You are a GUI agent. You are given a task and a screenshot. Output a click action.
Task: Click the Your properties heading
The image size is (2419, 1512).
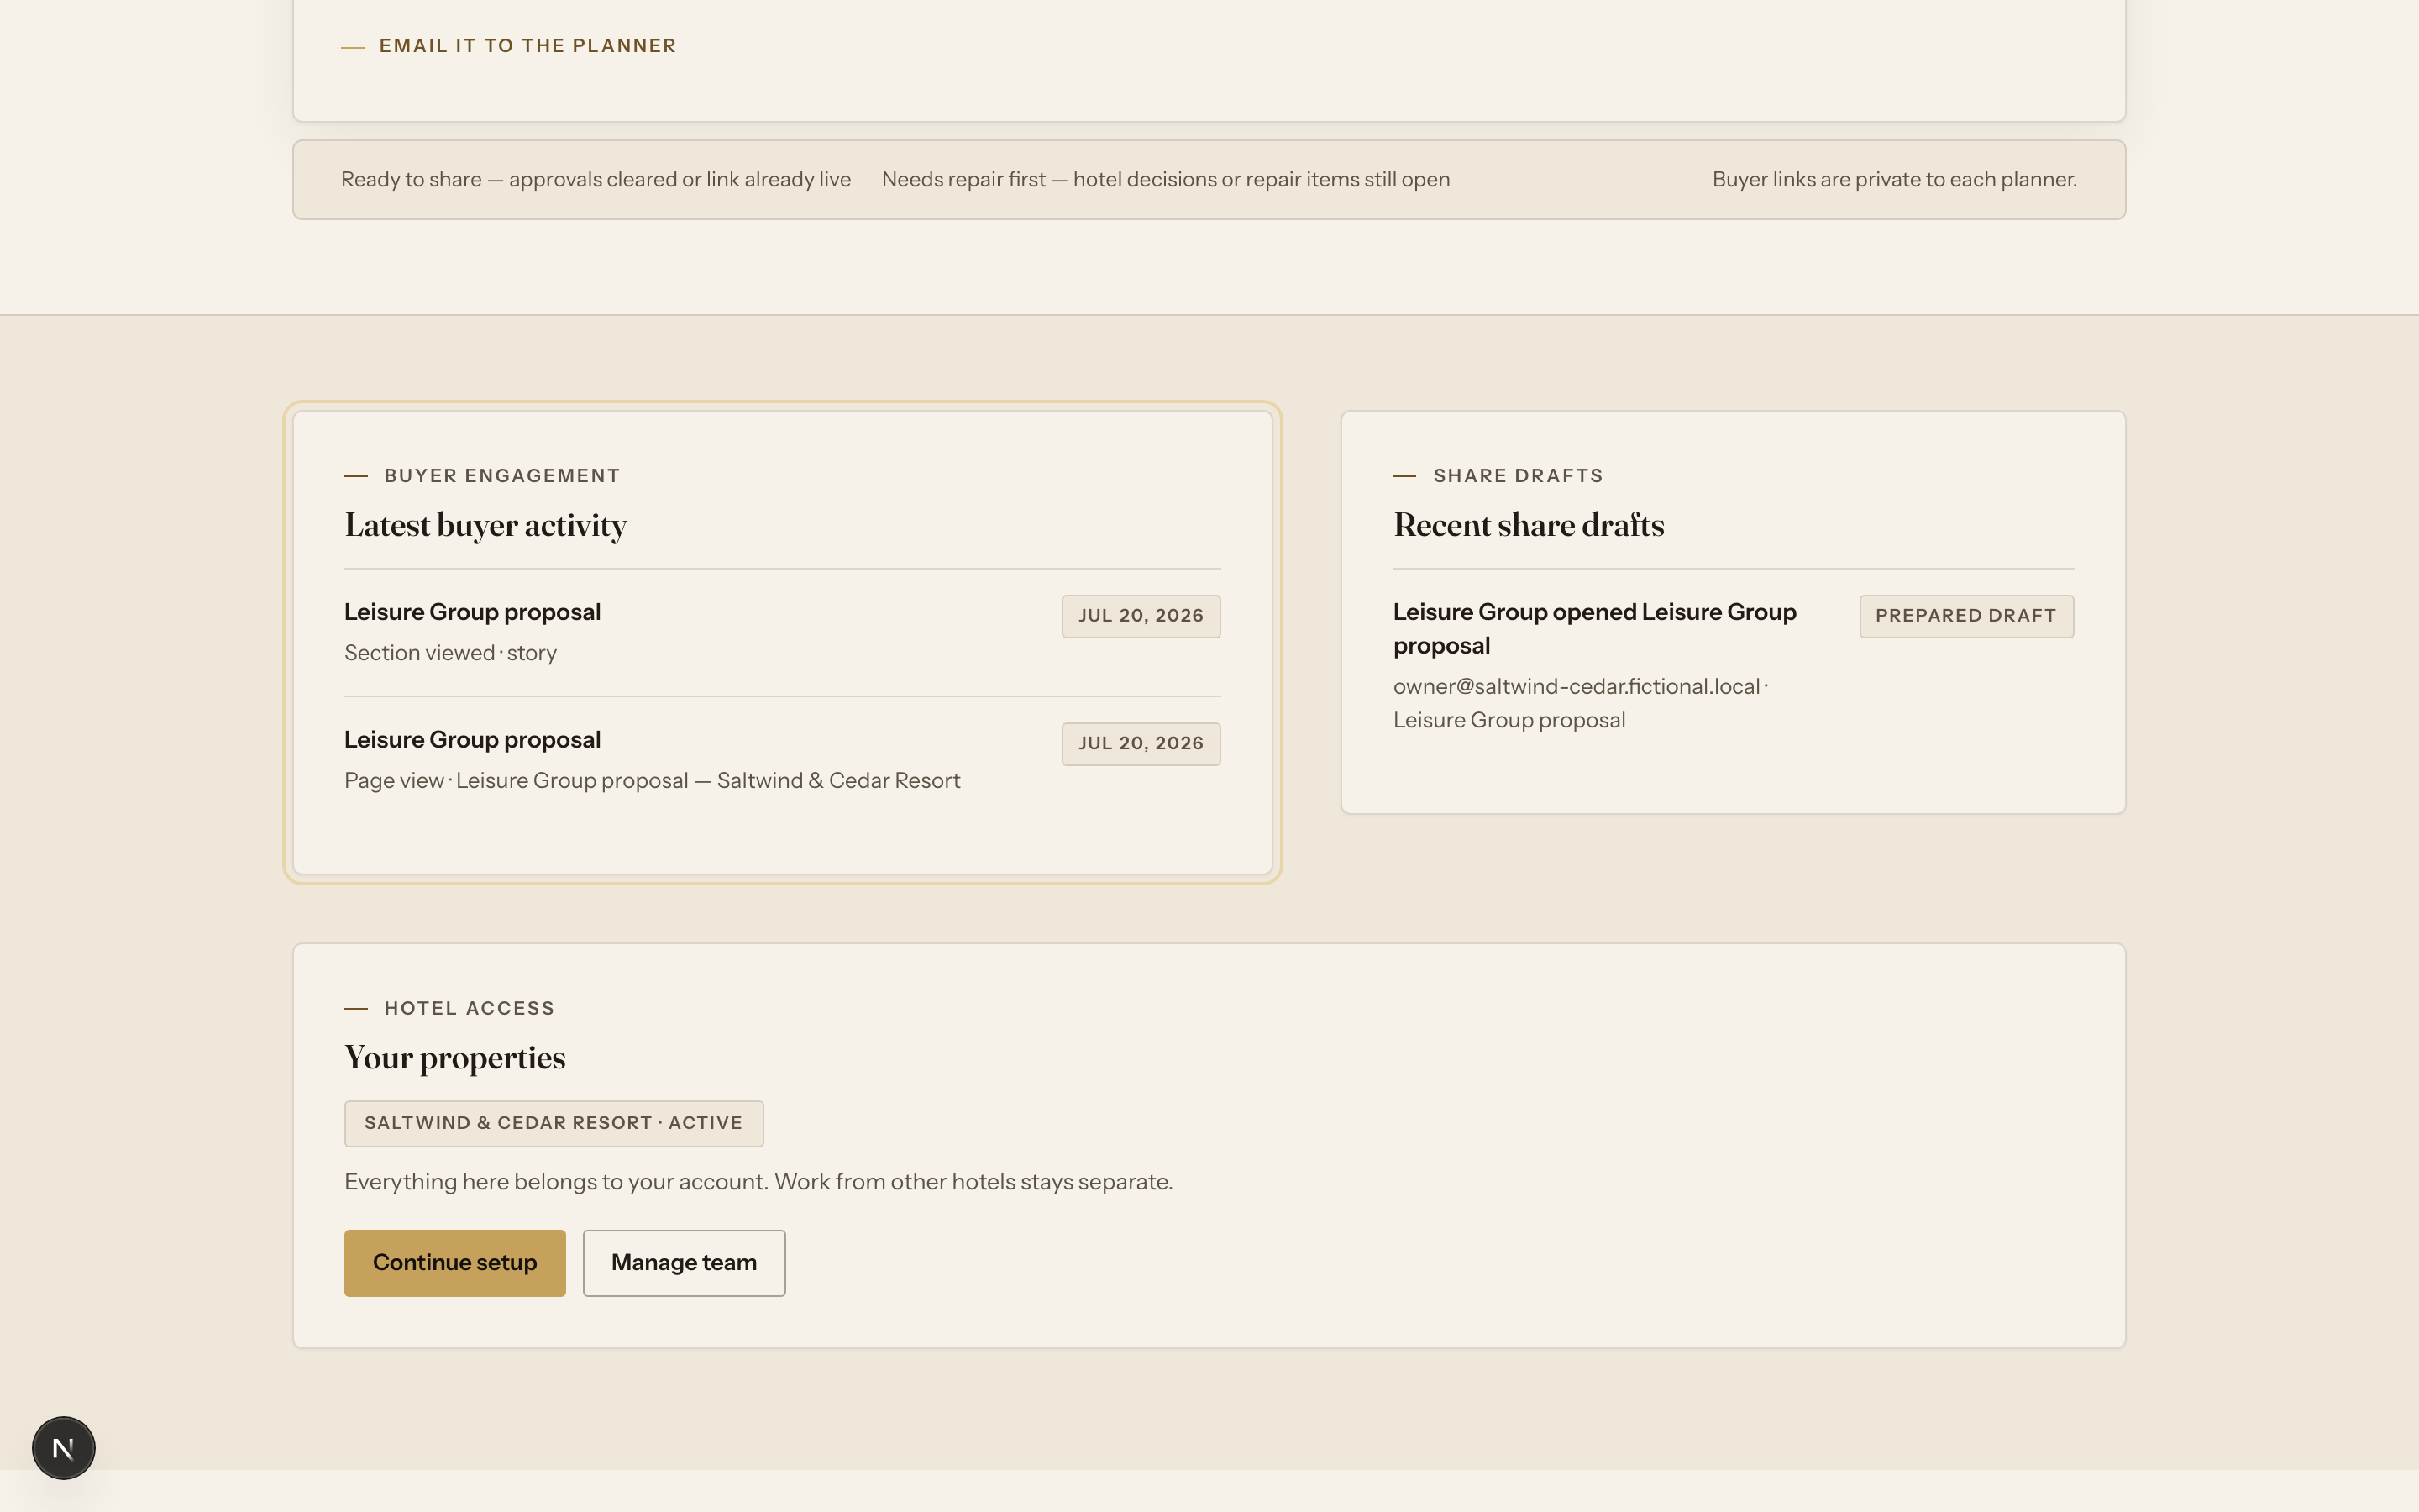tap(454, 1058)
